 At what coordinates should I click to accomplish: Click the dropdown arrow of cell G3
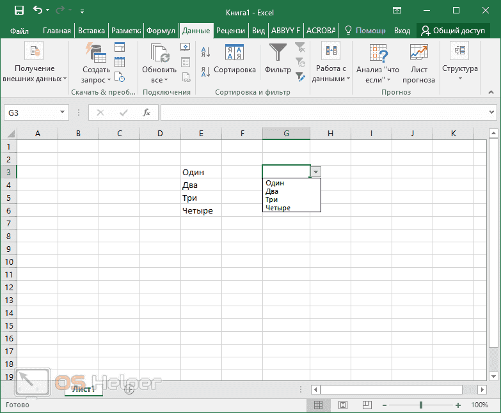316,171
